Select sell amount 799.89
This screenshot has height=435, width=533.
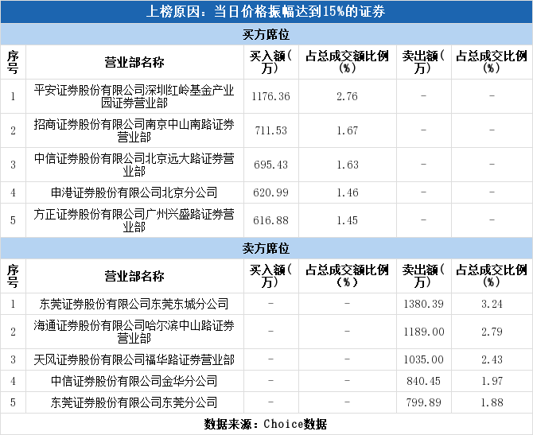pos(423,402)
